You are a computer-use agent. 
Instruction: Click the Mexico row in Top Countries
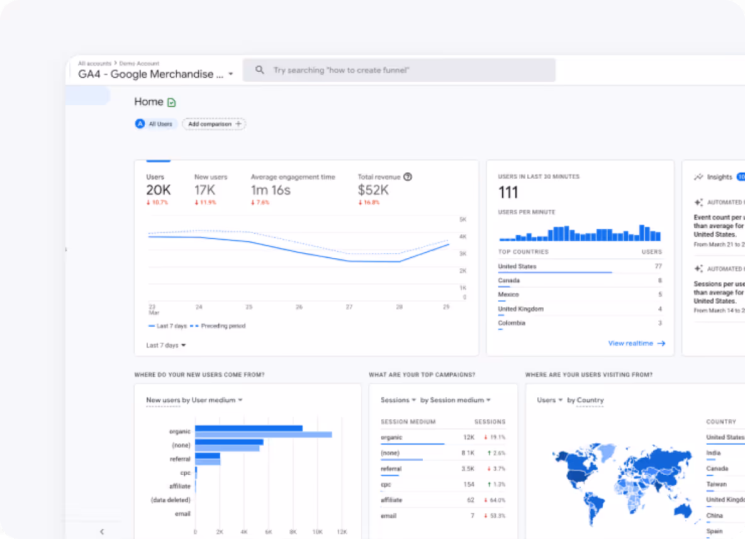click(x=580, y=295)
